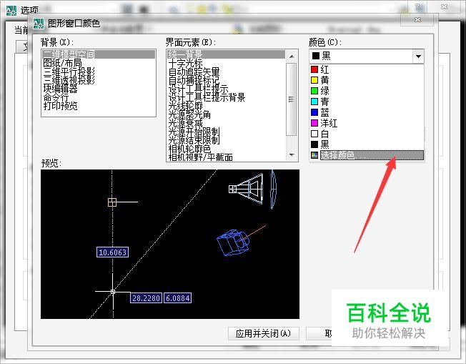Viewport: 466px width, 364px height.
Task: Close the 选项 window behind
Action: (444, 7)
